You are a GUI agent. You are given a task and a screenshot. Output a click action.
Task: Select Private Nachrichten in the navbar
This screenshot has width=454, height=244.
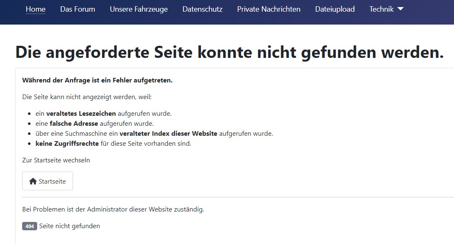pos(269,9)
